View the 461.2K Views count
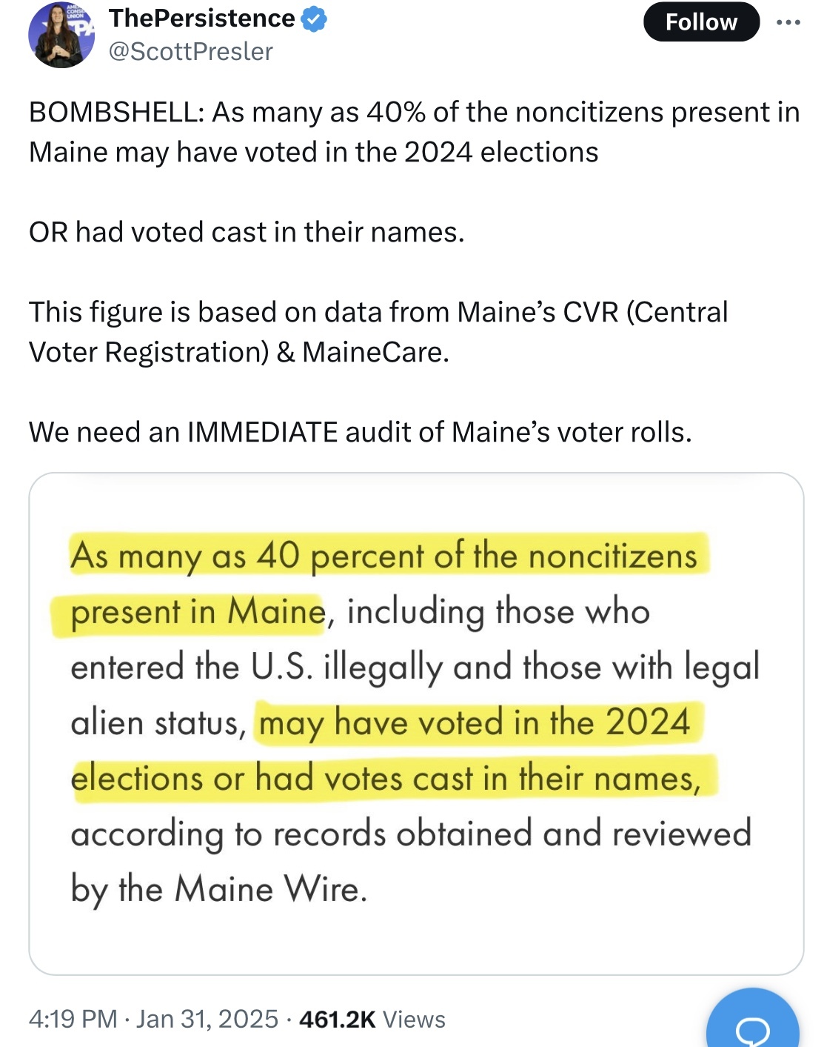This screenshot has height=1047, width=824. [x=372, y=1019]
